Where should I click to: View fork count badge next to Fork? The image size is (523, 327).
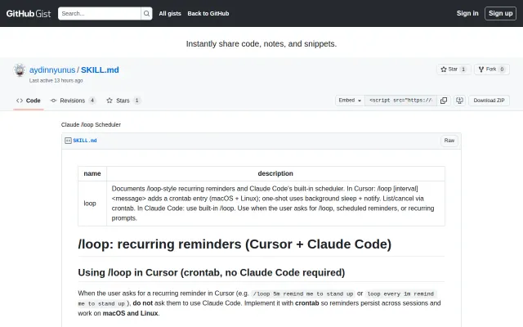(x=502, y=69)
